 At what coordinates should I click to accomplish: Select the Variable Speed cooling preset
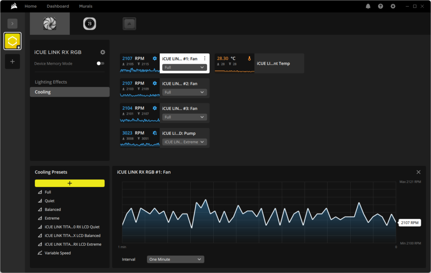58,253
